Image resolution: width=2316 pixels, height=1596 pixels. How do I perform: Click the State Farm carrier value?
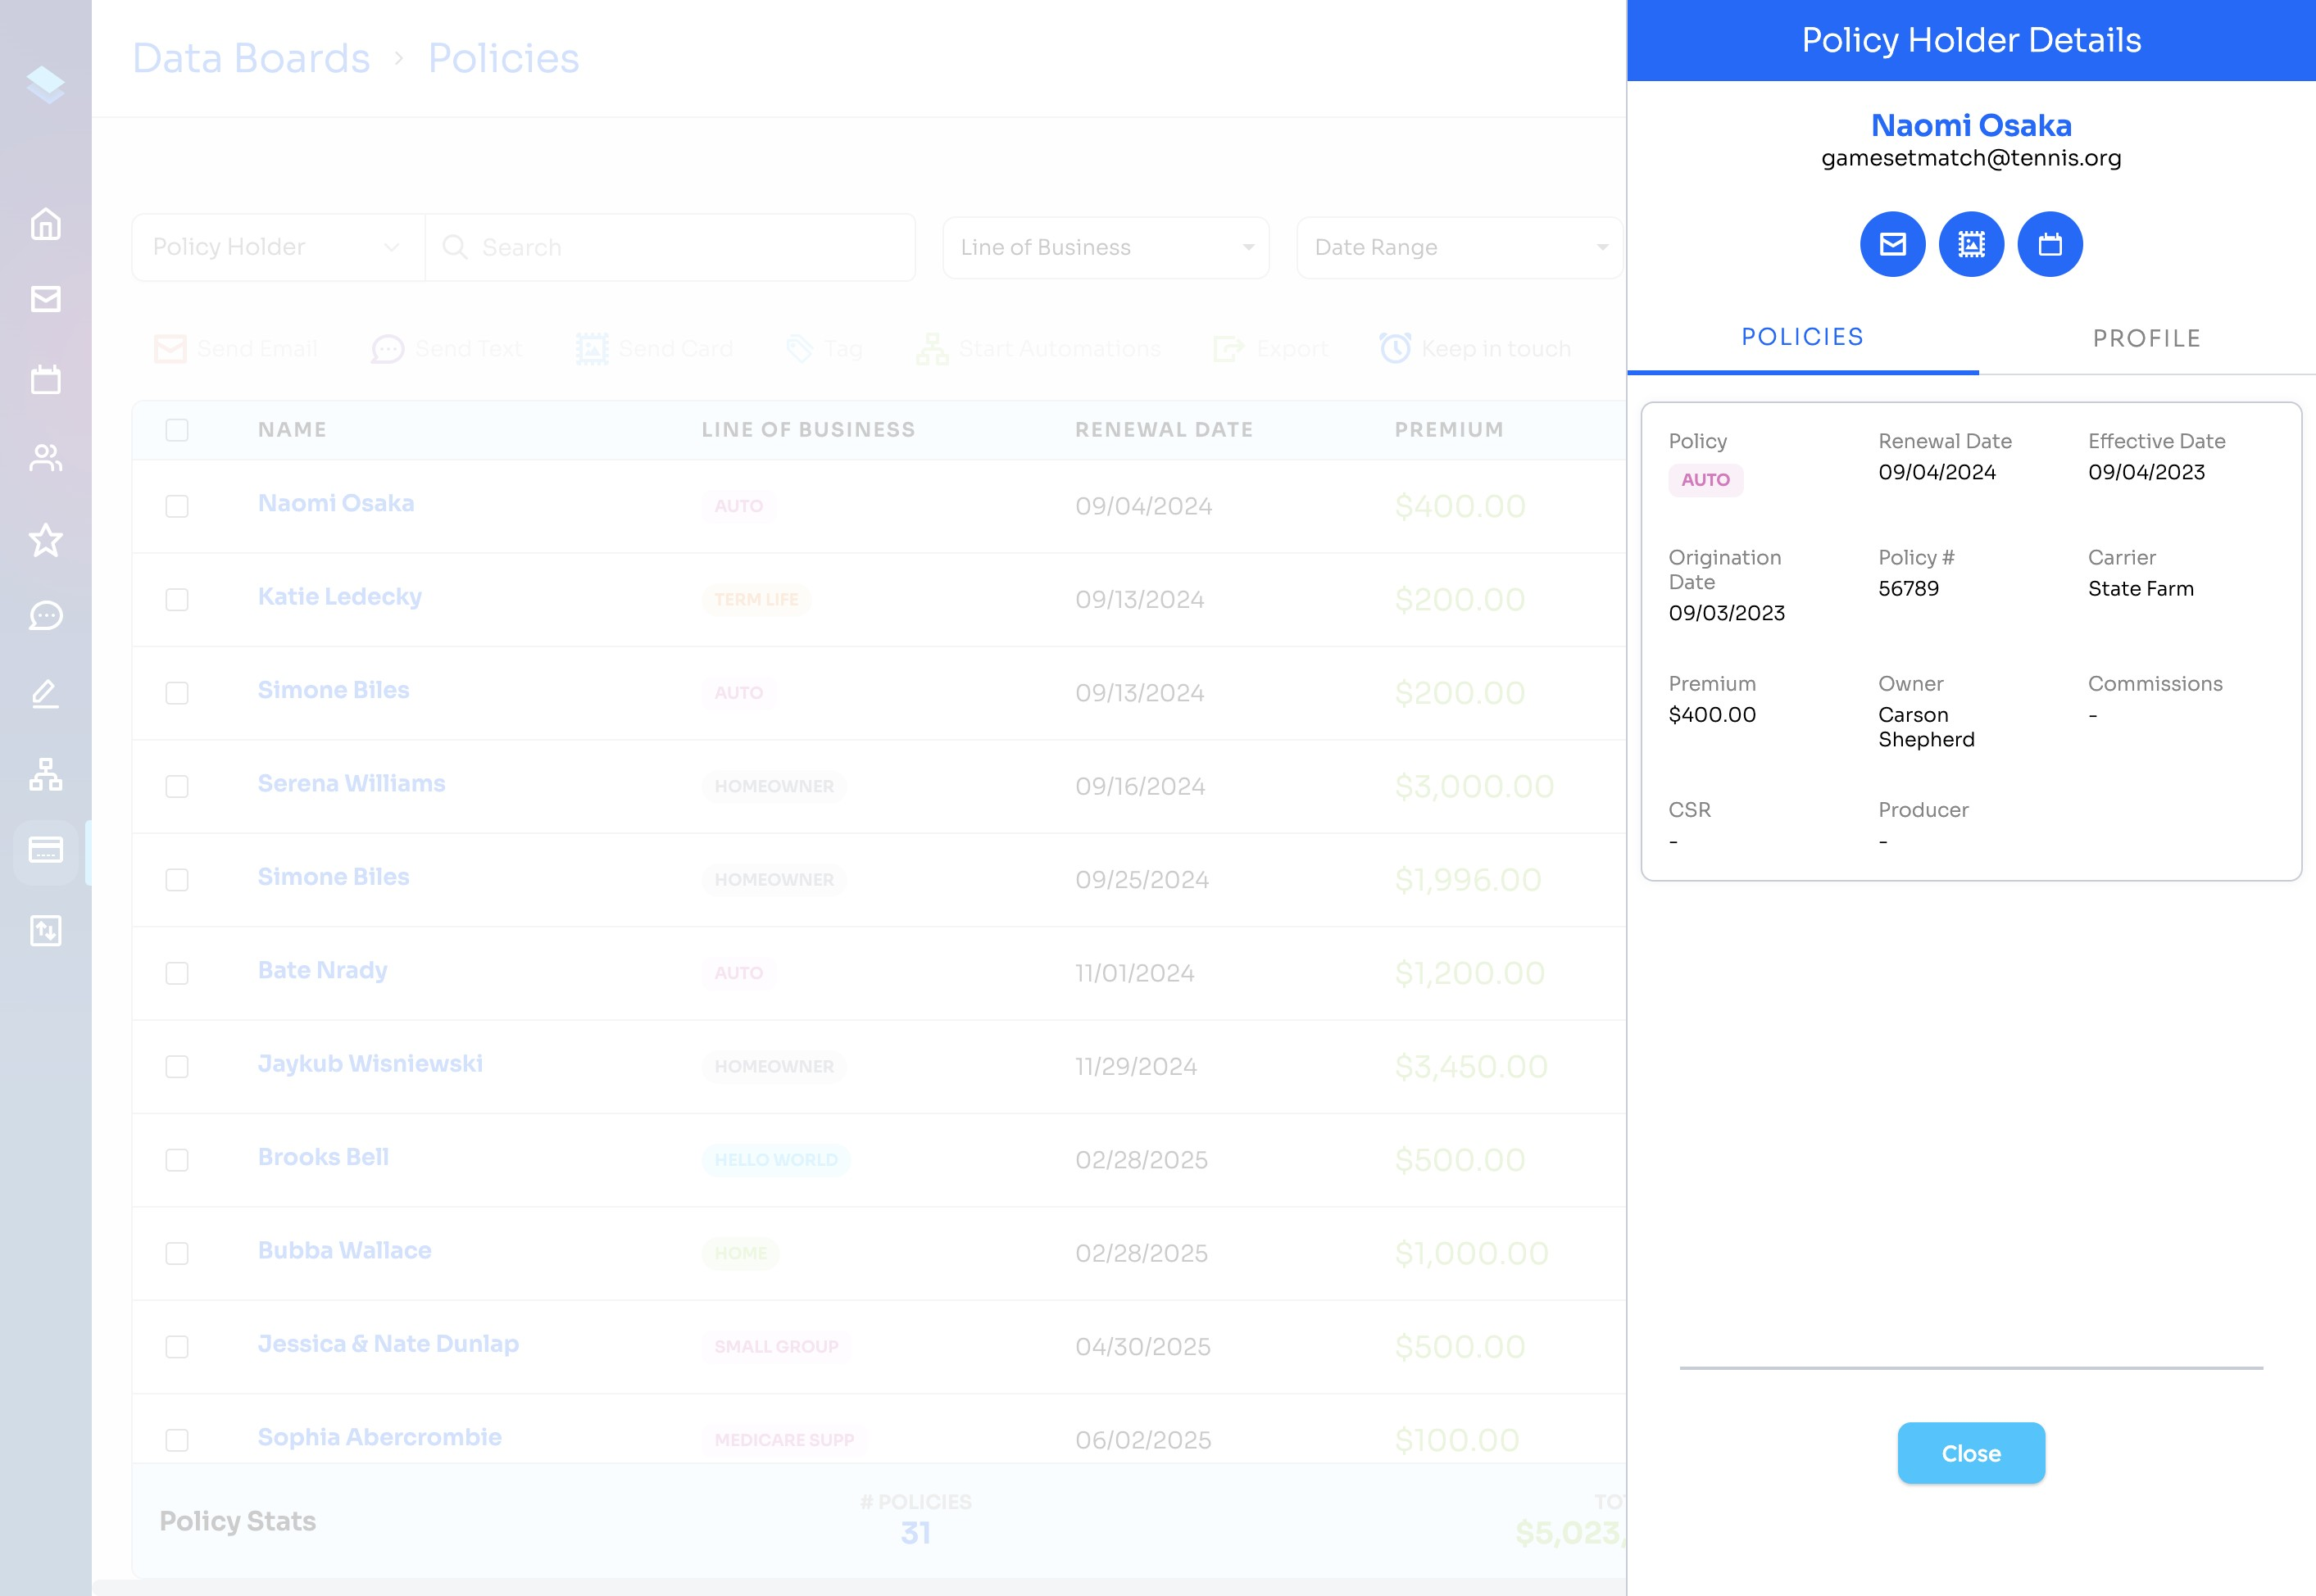point(2141,589)
